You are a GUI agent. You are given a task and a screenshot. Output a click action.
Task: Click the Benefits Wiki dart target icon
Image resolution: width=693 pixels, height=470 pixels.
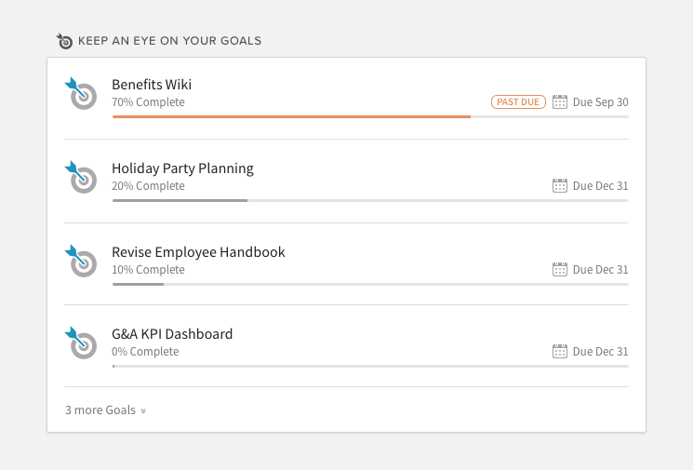[81, 93]
